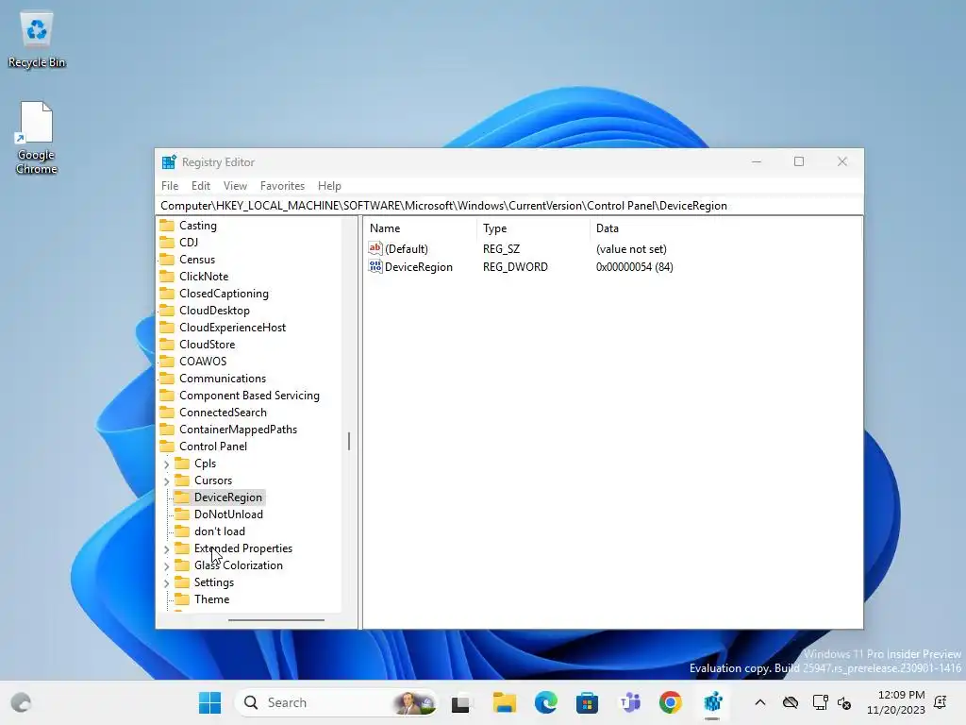Click the 0x00000054 (84) data cell
Viewport: 966px width, 725px height.
point(635,267)
